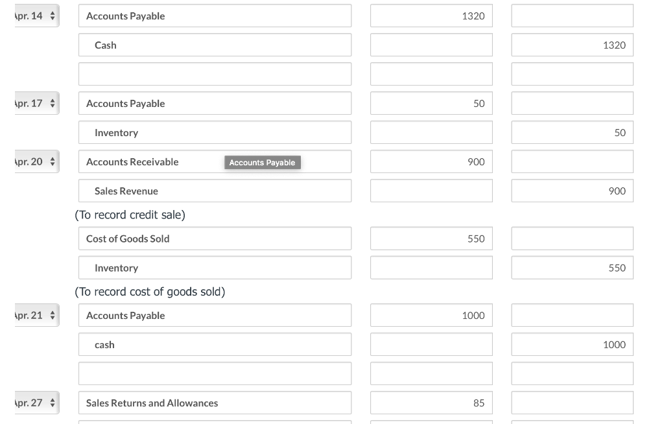Click the debit field showing 85
This screenshot has height=424, width=664.
(x=431, y=403)
